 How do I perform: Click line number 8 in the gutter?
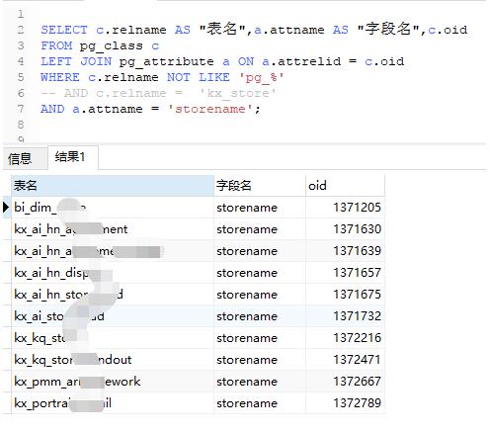tap(21, 125)
